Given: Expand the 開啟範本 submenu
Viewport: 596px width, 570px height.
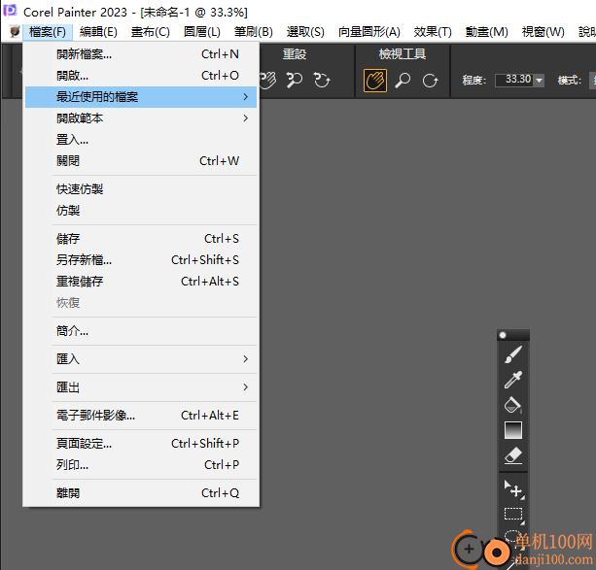Looking at the screenshot, I should (141, 118).
